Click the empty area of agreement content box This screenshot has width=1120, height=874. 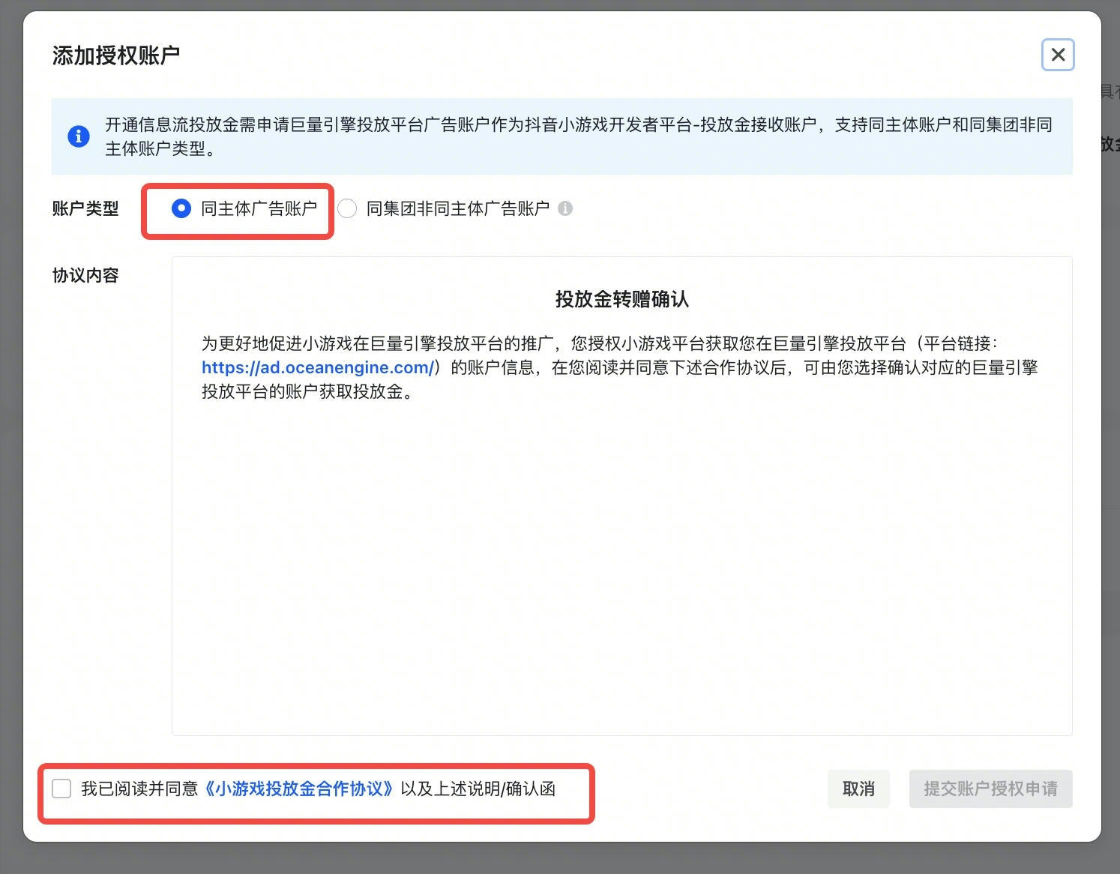621,570
